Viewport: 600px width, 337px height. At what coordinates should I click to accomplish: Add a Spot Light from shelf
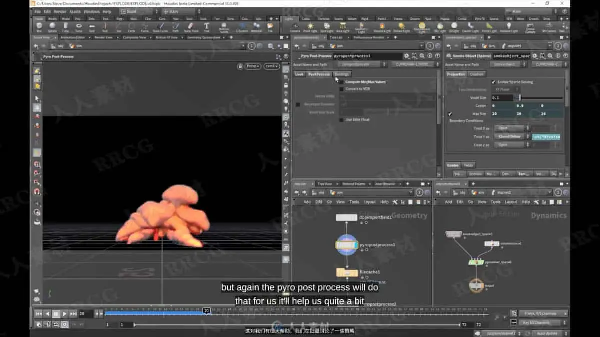coord(327,26)
